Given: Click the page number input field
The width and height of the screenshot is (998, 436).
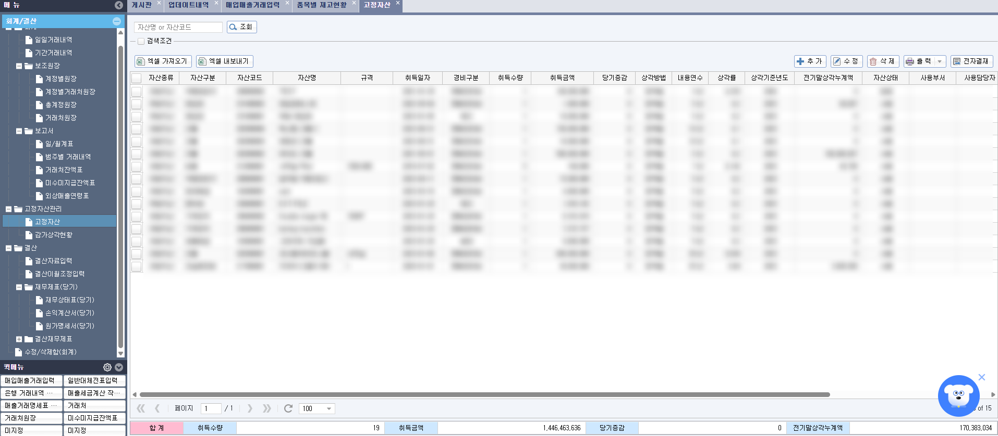Looking at the screenshot, I should pos(211,408).
